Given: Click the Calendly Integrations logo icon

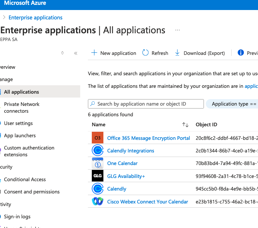Looking at the screenshot, I should tap(98, 150).
